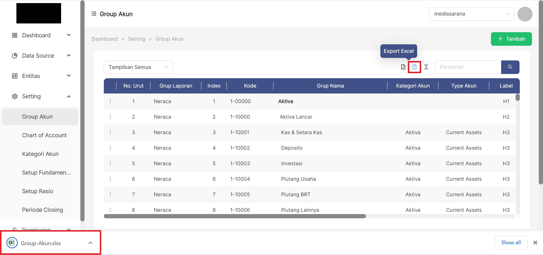543x255 pixels.
Task: Open the Data Source pie icon
Action: 14,56
